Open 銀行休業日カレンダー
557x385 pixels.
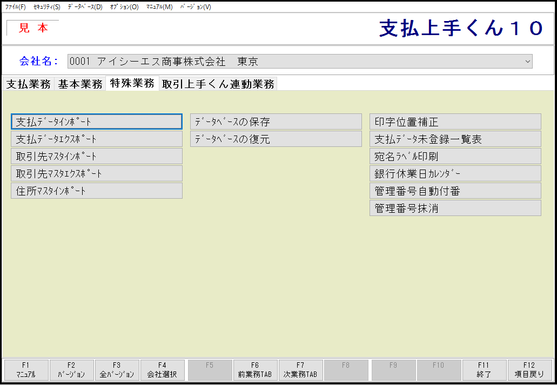click(x=455, y=174)
